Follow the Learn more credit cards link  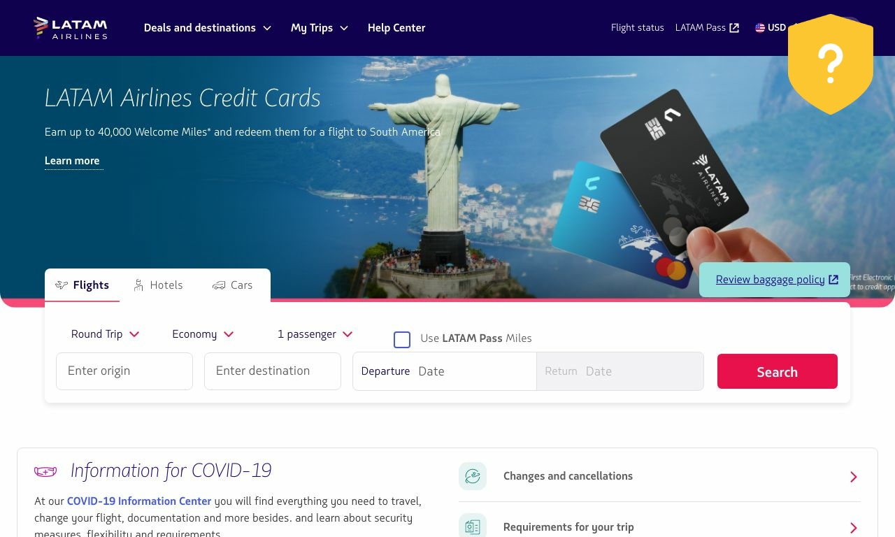click(73, 161)
